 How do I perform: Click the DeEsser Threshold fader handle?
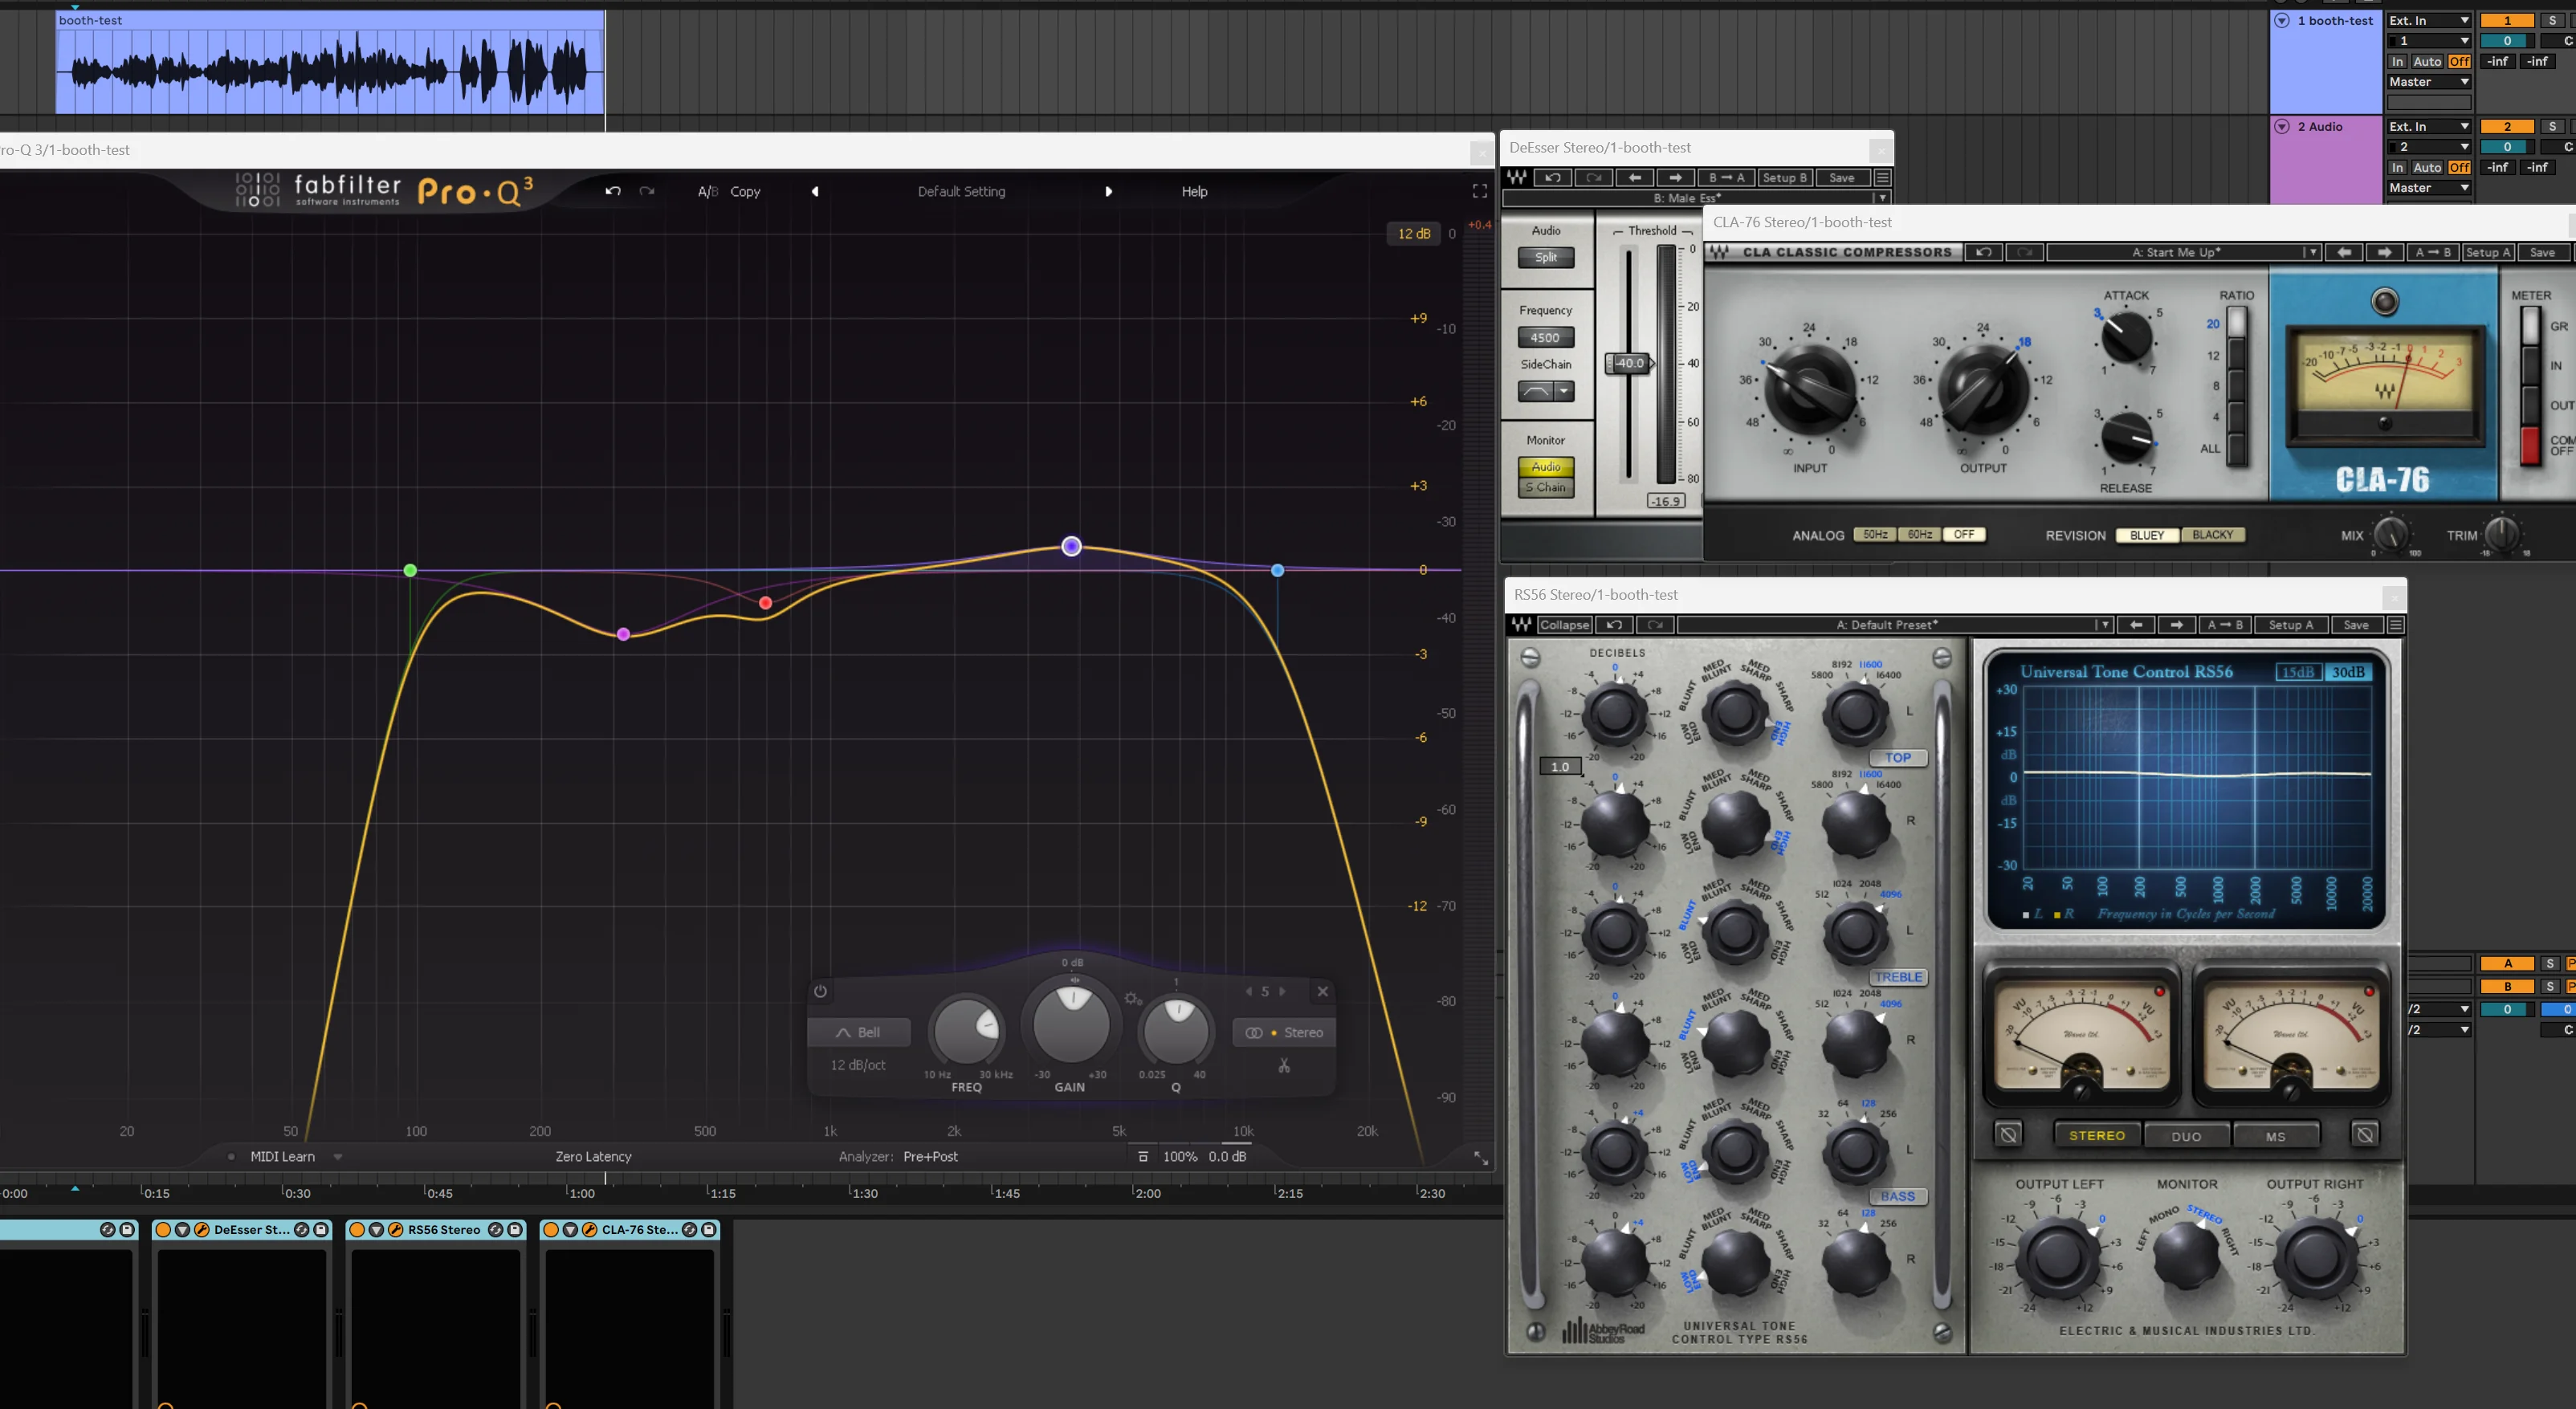pyautogui.click(x=1629, y=363)
